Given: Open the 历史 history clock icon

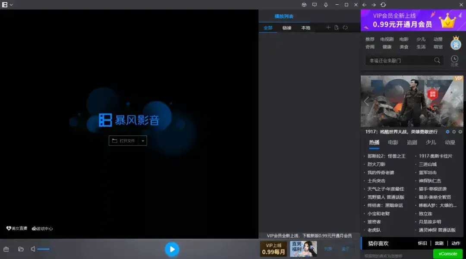Looking at the screenshot, I should [x=454, y=61].
